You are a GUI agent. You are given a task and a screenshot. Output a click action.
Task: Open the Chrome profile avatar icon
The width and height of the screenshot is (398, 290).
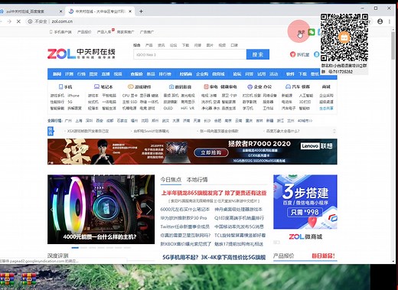pyautogui.click(x=380, y=21)
